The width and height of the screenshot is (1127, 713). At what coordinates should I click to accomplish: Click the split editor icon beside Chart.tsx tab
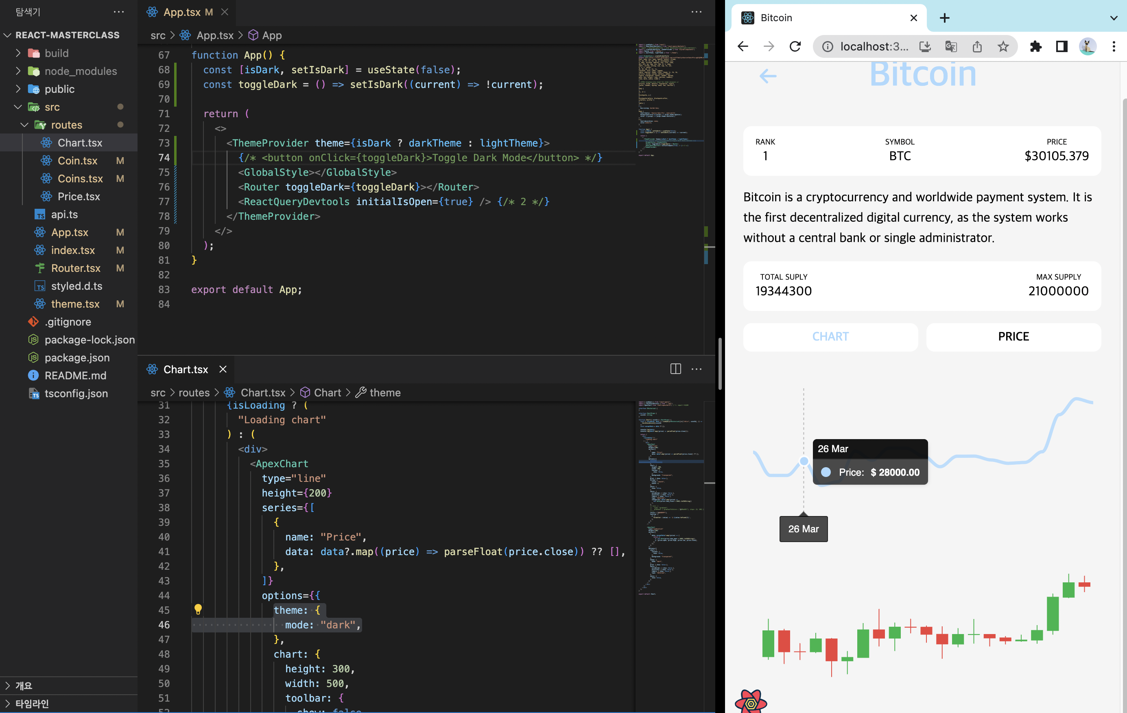coord(675,369)
